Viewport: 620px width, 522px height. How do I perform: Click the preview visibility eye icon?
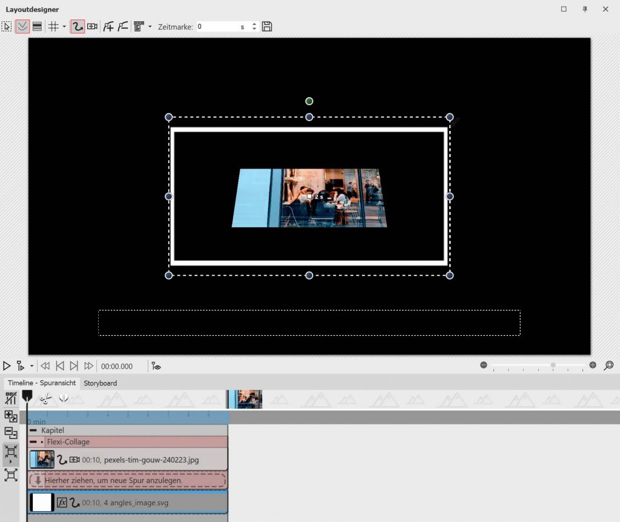tap(157, 366)
